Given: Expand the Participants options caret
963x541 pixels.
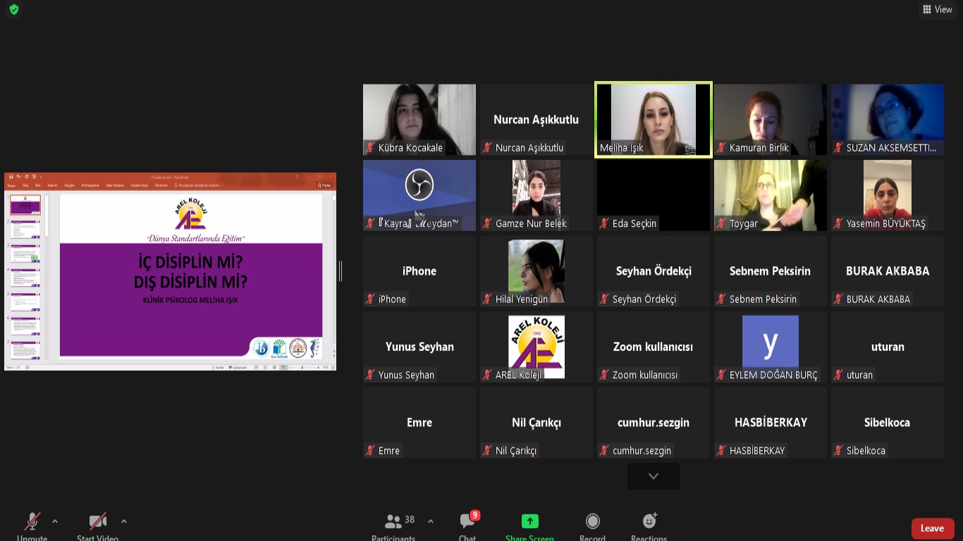Looking at the screenshot, I should [431, 521].
